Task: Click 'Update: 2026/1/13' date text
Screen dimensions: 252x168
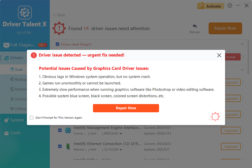Action: tap(157, 133)
